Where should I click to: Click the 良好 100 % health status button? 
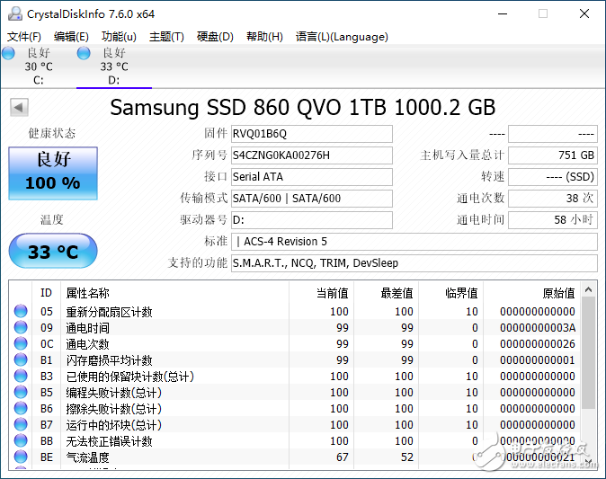tap(53, 173)
